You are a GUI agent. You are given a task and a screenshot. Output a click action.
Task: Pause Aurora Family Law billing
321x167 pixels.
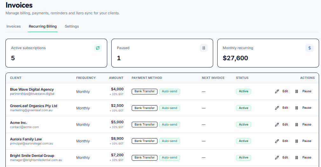[303, 141]
